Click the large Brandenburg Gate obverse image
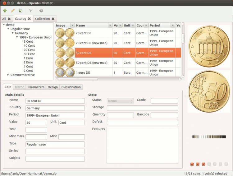Viewport: 233px width, 176px height. coord(209,46)
